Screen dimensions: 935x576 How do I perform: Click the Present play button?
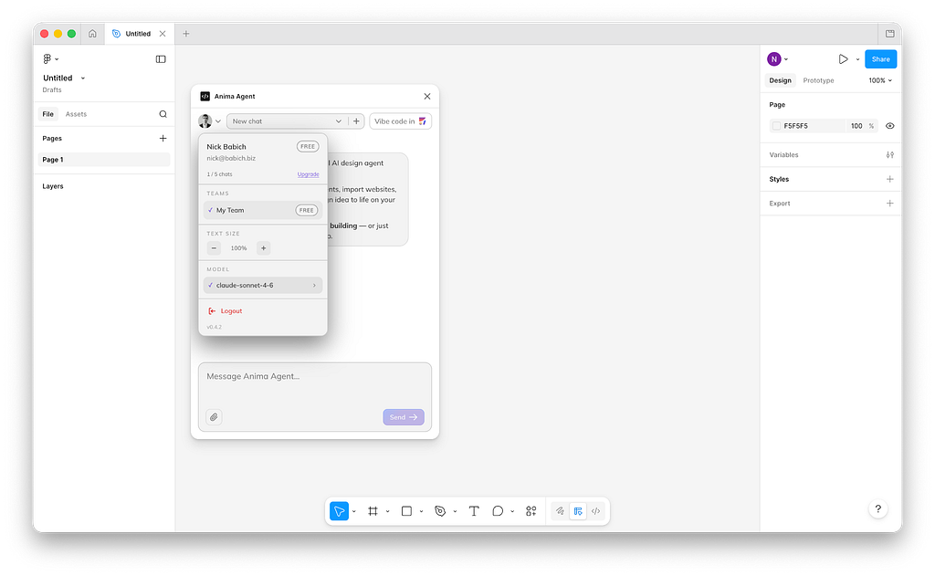(x=843, y=59)
